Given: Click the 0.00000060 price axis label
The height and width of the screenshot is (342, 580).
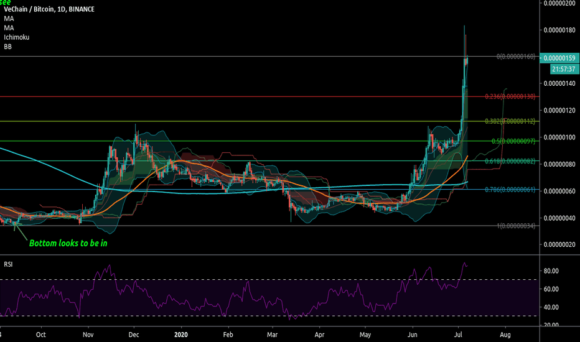Looking at the screenshot, I should tap(559, 191).
